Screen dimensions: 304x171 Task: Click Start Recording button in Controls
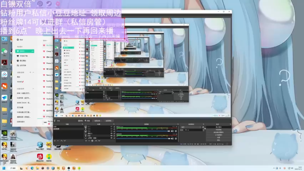click(x=219, y=130)
